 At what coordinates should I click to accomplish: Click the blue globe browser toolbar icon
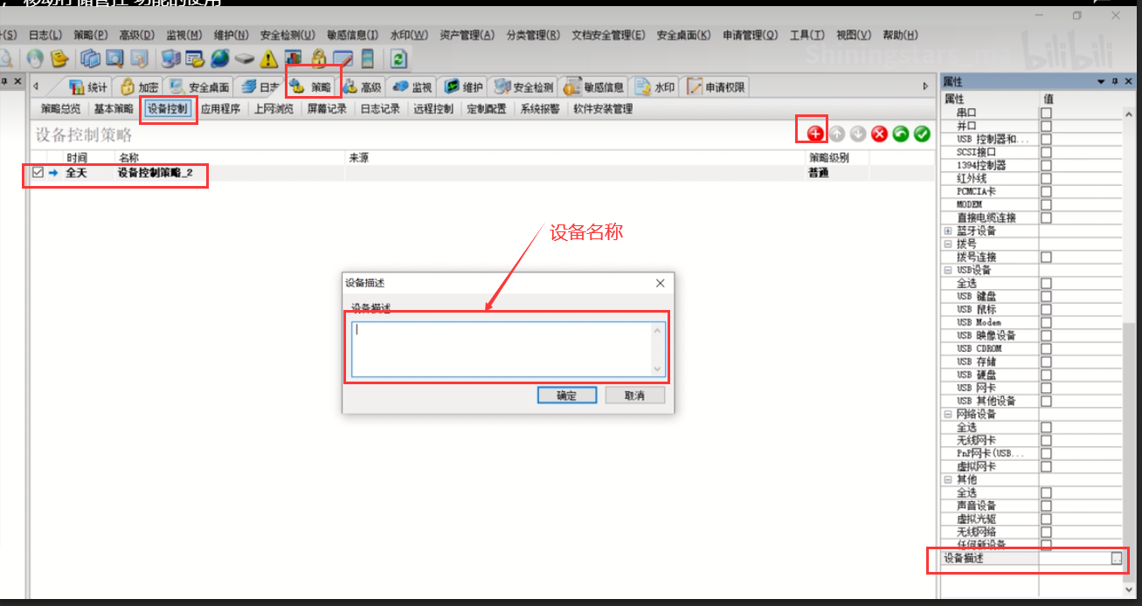point(220,59)
